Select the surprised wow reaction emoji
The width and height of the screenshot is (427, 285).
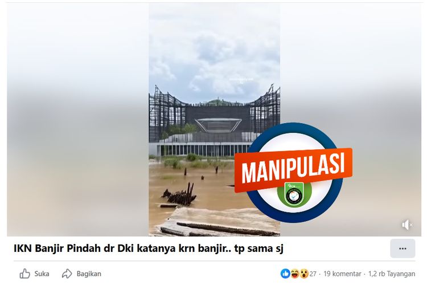click(x=304, y=274)
